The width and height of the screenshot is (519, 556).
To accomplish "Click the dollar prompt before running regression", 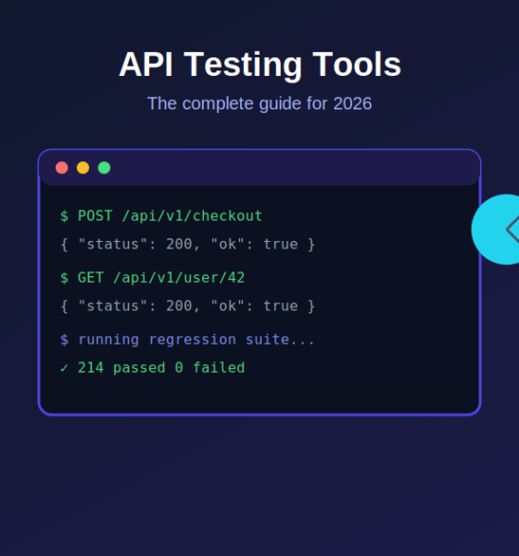I will coord(64,340).
